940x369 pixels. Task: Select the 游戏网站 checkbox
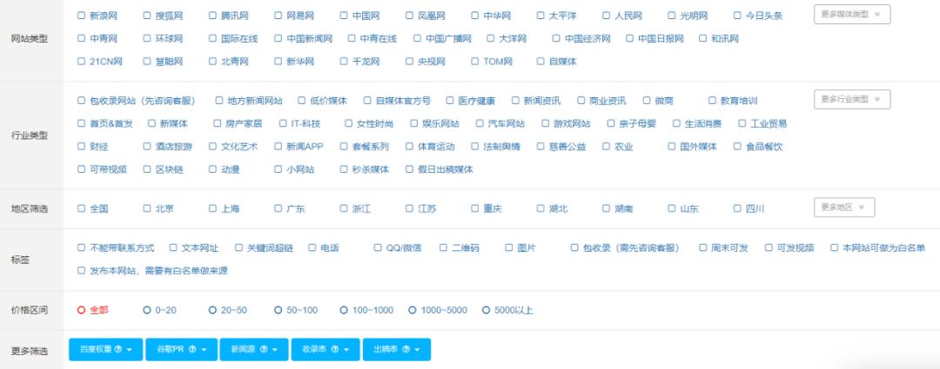[x=545, y=123]
